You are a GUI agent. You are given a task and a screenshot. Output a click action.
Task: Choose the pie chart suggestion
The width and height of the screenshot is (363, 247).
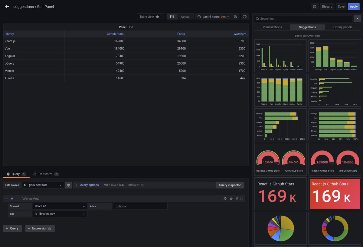(280, 228)
